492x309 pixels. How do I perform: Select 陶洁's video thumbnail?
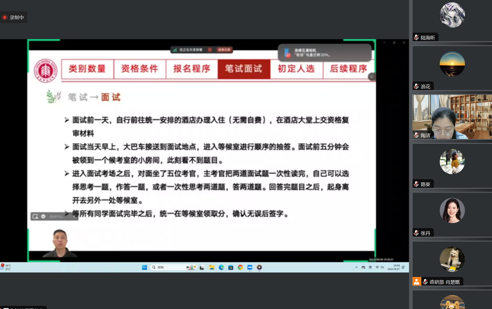pyautogui.click(x=452, y=117)
